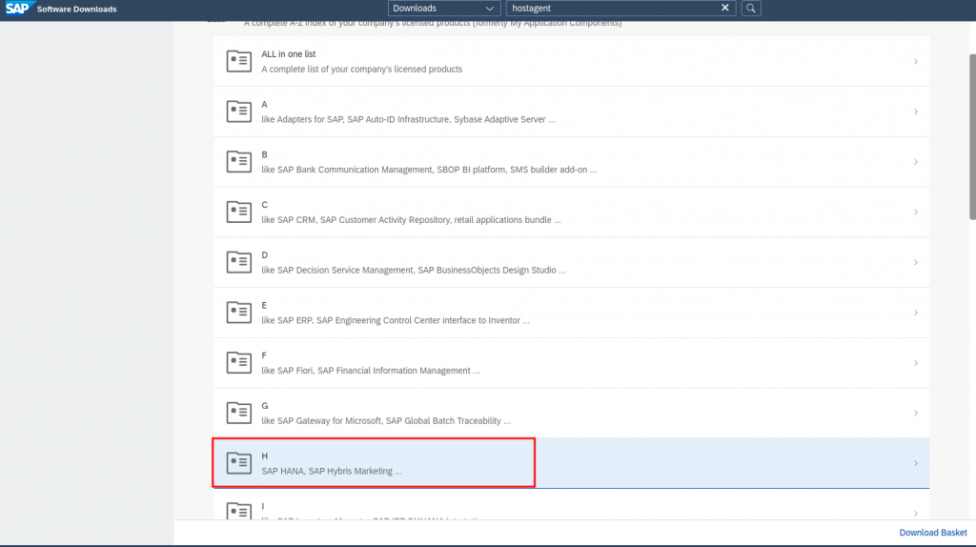The height and width of the screenshot is (547, 976).
Task: Open the Downloads category dropdown
Action: pos(441,9)
